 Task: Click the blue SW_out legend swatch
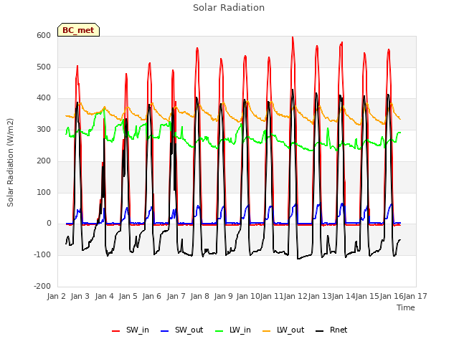click(x=165, y=331)
